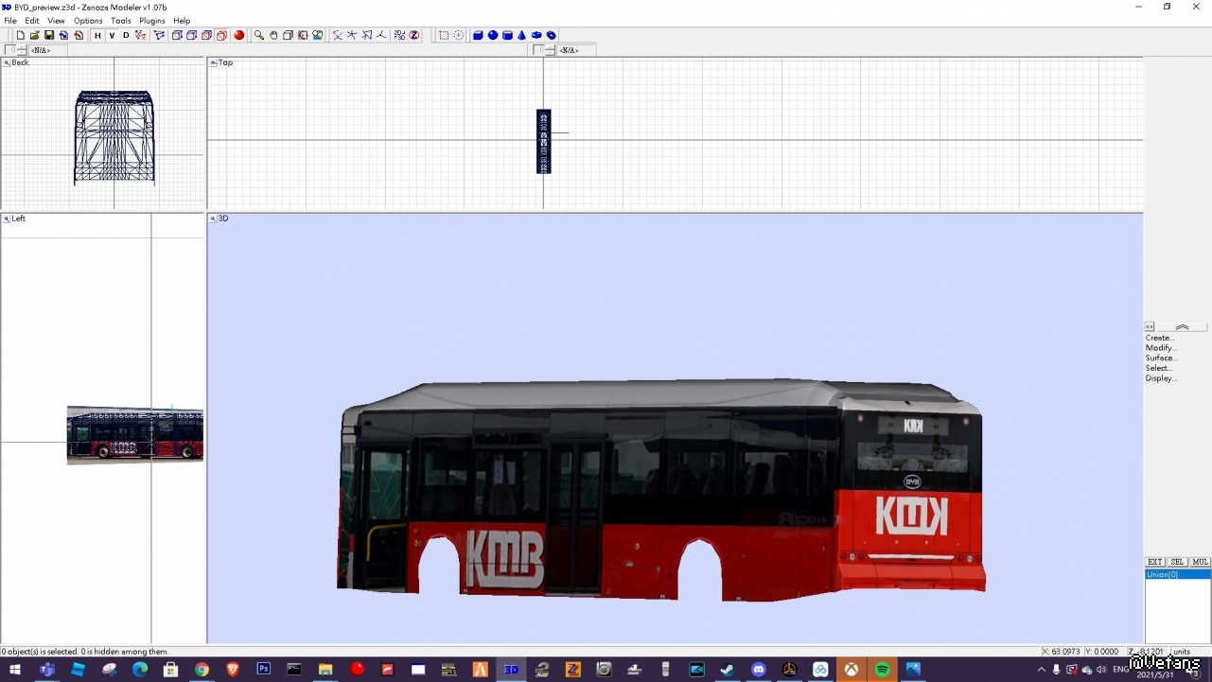Screen dimensions: 1212x682
Task: Select Union[0] object in list
Action: 1178,574
